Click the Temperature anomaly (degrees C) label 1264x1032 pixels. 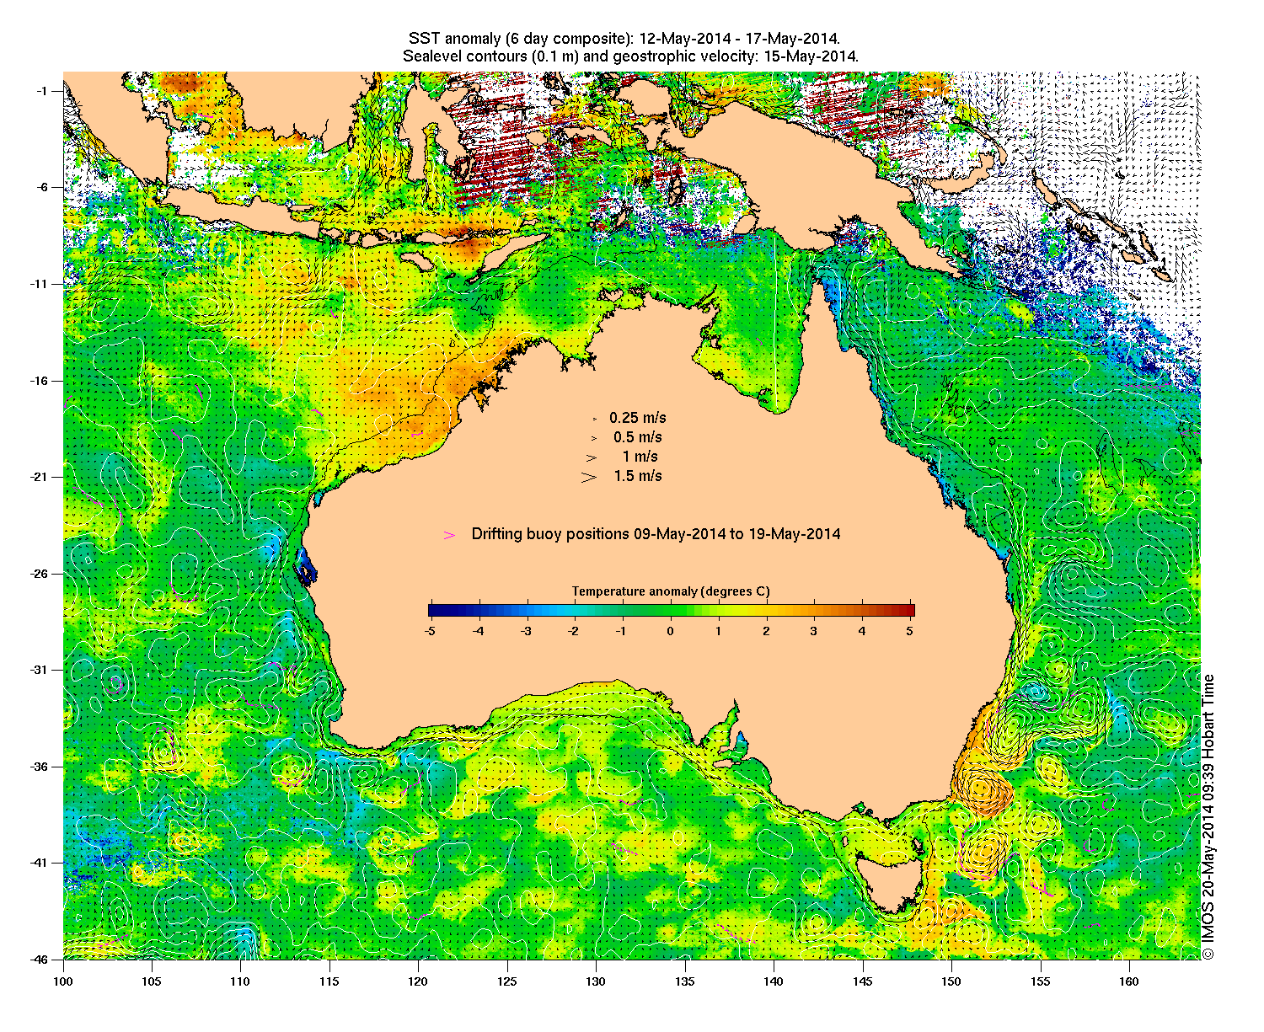(x=671, y=591)
